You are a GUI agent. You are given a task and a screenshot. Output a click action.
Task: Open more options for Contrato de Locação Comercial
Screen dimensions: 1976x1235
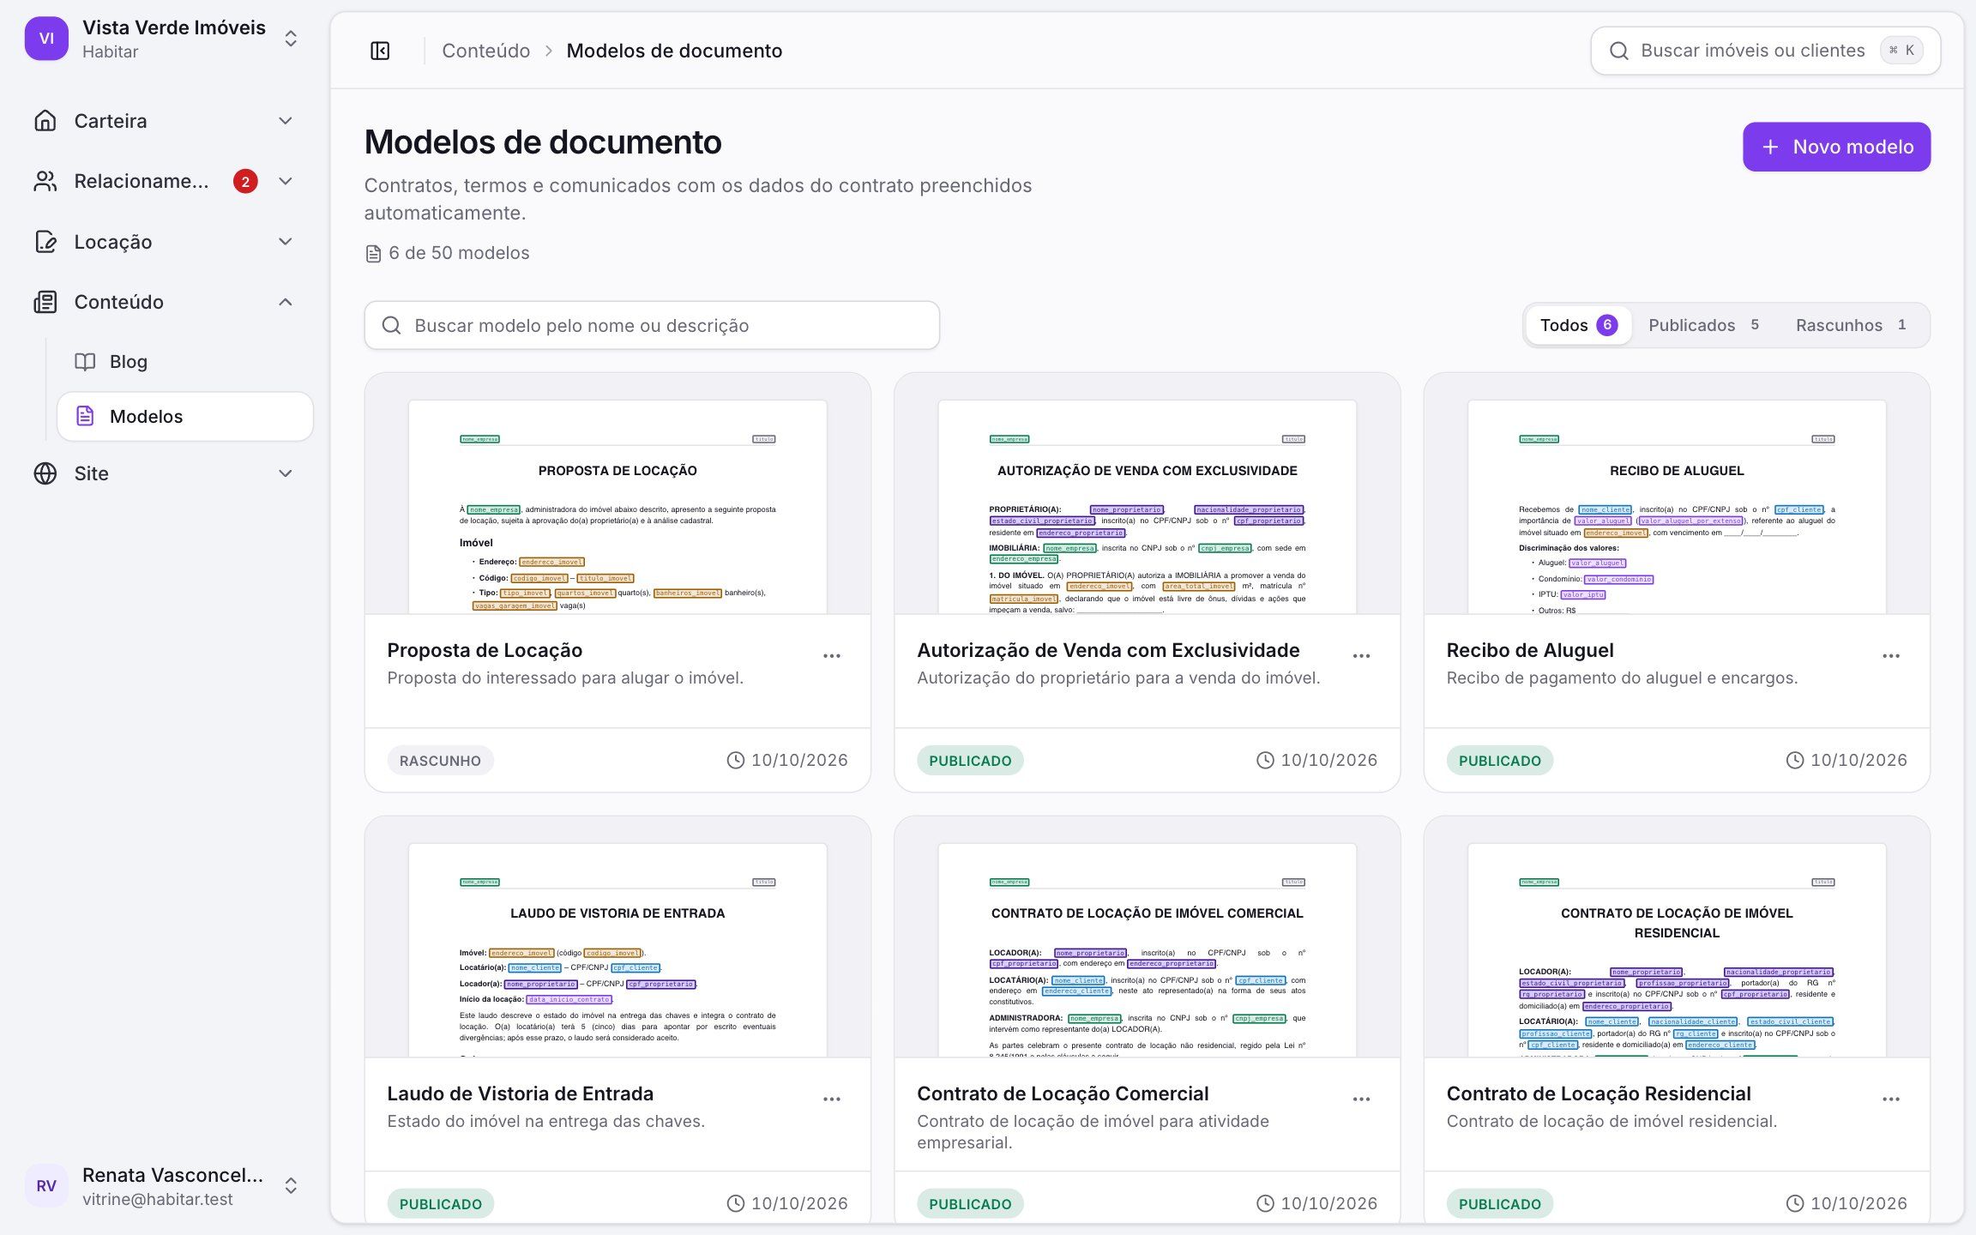pos(1361,1099)
